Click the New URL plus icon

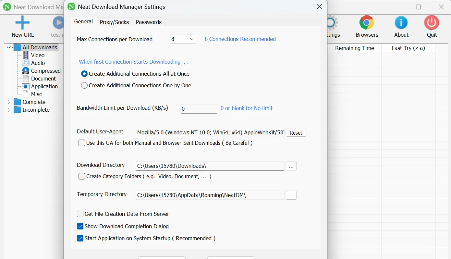(x=22, y=23)
